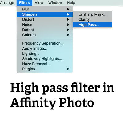The width and height of the screenshot is (123, 123).
Task: Expand the Distort submenu
Action: (x=45, y=19)
